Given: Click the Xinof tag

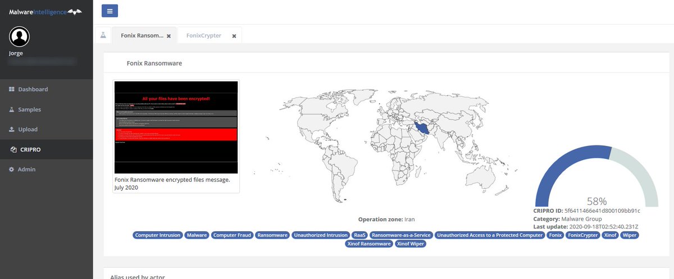Looking at the screenshot, I should pos(609,235).
